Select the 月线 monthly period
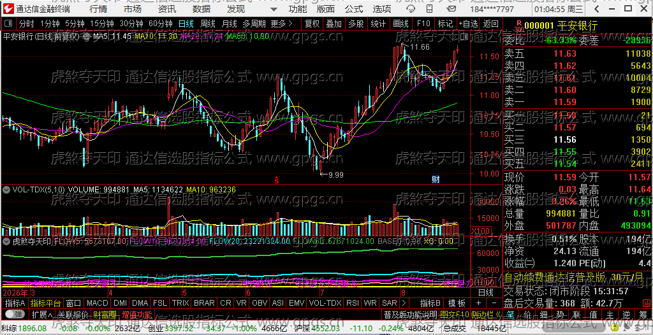 tap(229, 24)
